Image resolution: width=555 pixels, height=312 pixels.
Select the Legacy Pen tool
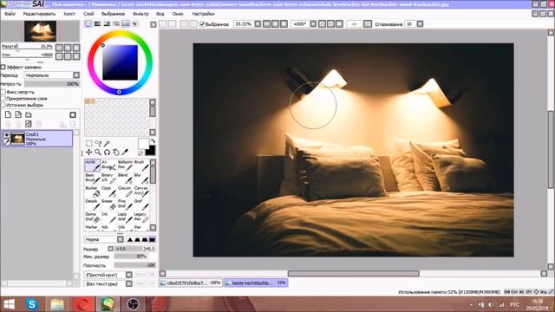tap(141, 218)
